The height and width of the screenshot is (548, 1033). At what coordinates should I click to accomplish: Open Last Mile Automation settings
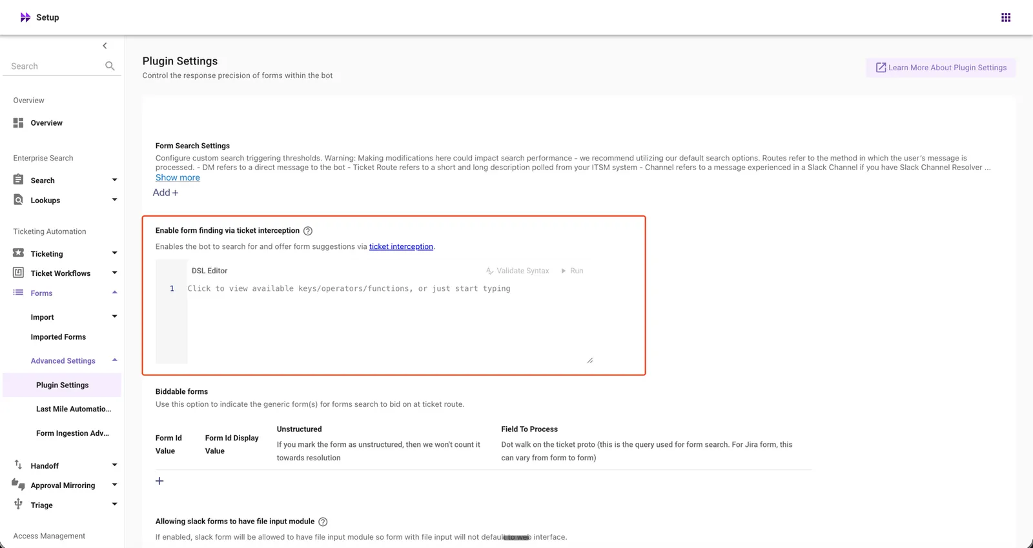pyautogui.click(x=74, y=409)
